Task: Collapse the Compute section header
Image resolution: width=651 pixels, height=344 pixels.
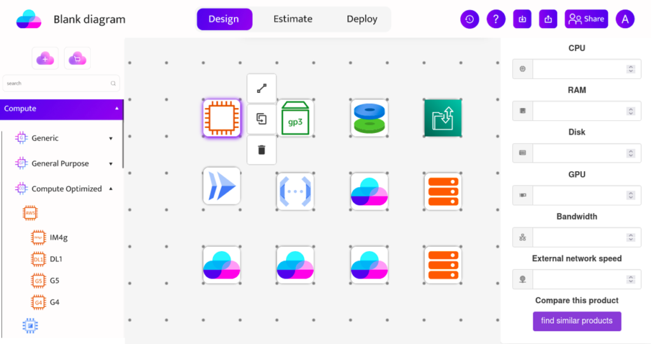Action: [x=62, y=109]
